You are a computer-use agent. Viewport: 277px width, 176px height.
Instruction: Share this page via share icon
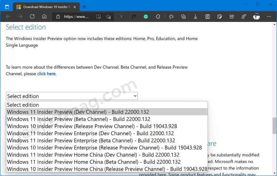point(232,17)
